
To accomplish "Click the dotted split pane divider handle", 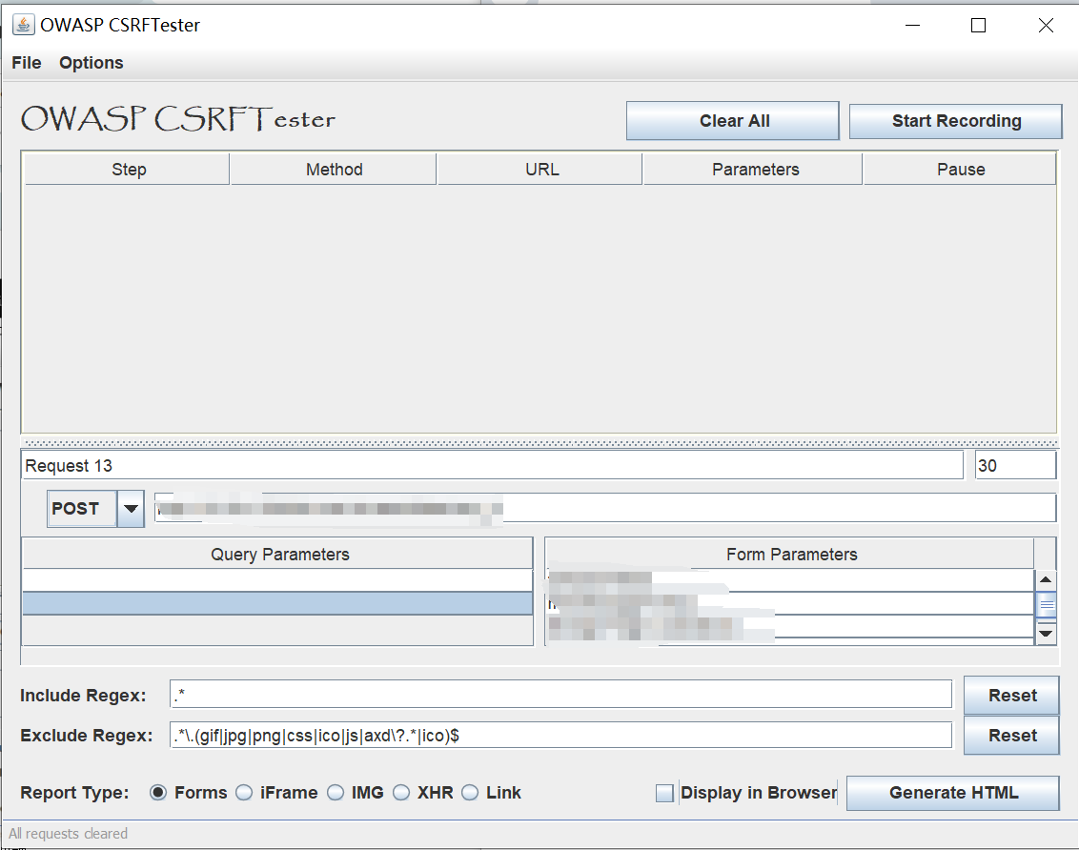I will point(539,443).
